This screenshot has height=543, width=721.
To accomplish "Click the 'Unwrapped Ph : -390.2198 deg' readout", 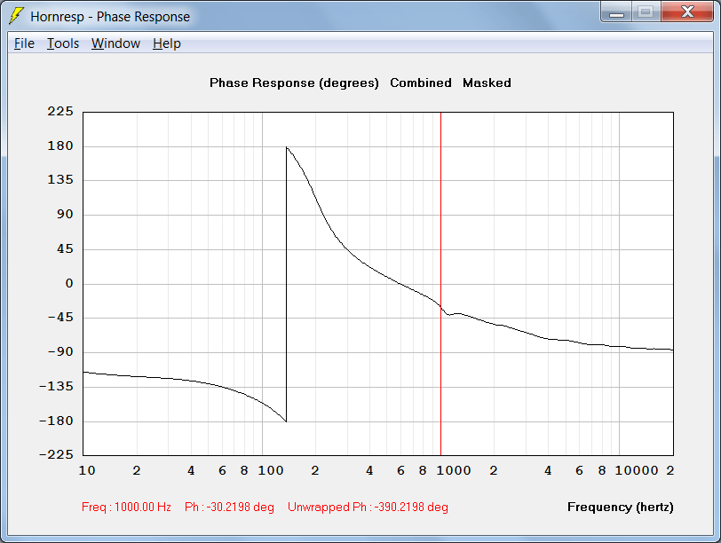I will click(368, 508).
